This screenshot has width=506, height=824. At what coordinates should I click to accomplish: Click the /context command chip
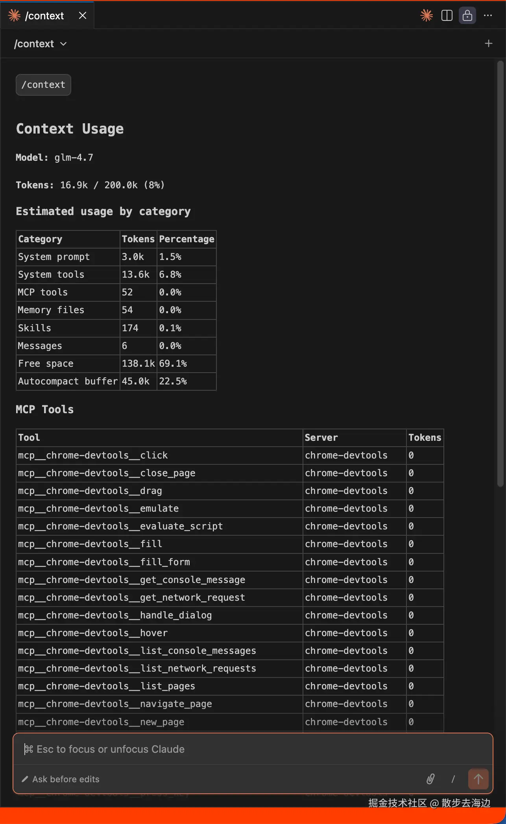[43, 85]
